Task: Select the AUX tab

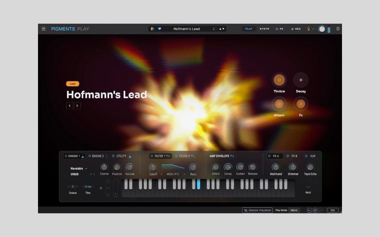Action: click(x=313, y=156)
